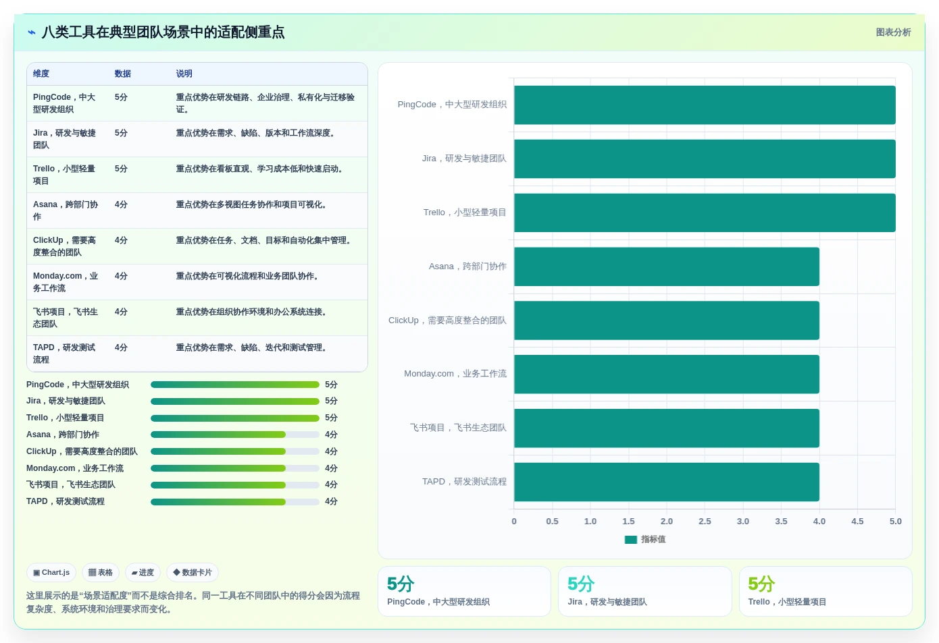Click table cell Jira，研发与敏捷团队
Screen dimensions: 939x643
[x=66, y=139]
